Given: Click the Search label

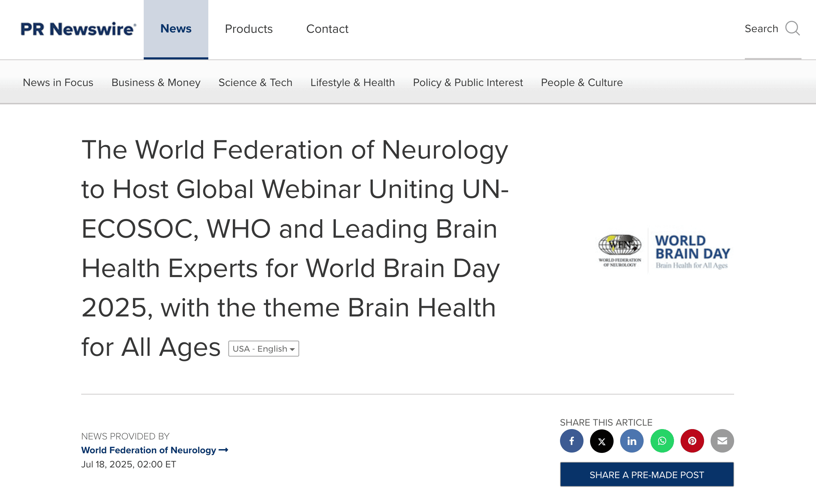Looking at the screenshot, I should 761,29.
